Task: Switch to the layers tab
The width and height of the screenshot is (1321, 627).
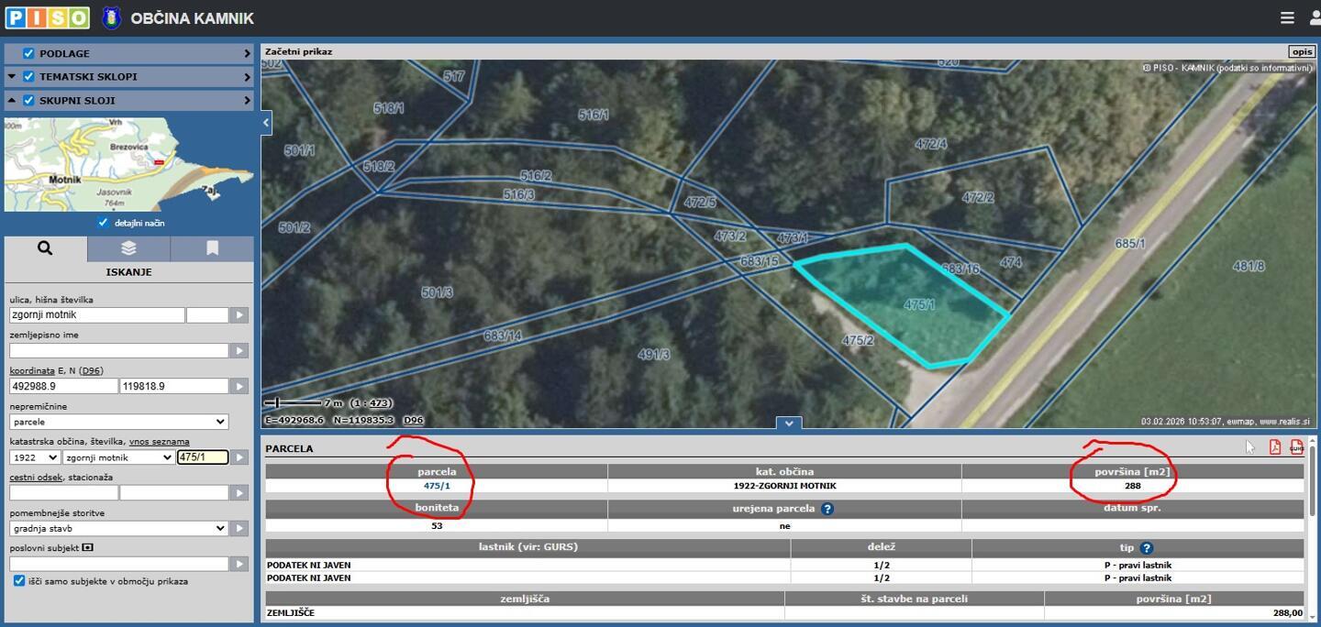Action: pyautogui.click(x=128, y=248)
